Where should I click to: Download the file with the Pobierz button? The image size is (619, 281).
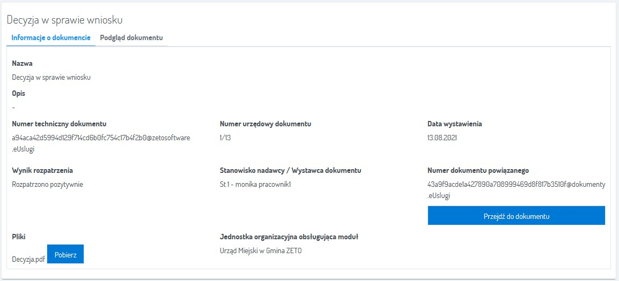(x=65, y=255)
